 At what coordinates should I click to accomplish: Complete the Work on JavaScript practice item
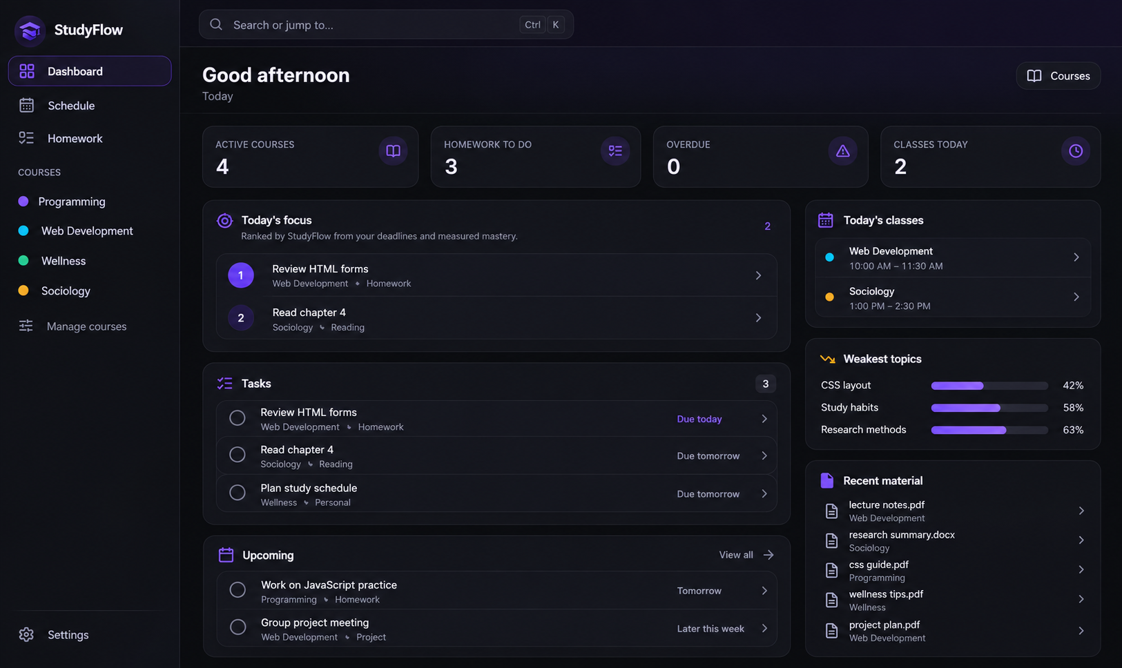[x=238, y=590]
